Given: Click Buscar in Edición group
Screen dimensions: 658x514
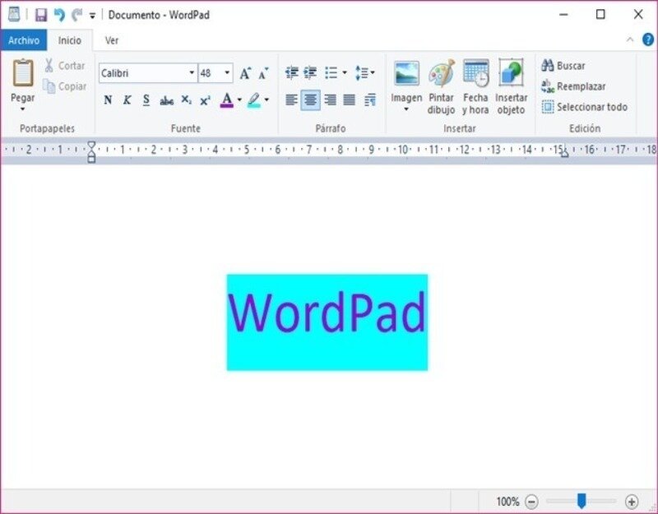Looking at the screenshot, I should (x=563, y=66).
